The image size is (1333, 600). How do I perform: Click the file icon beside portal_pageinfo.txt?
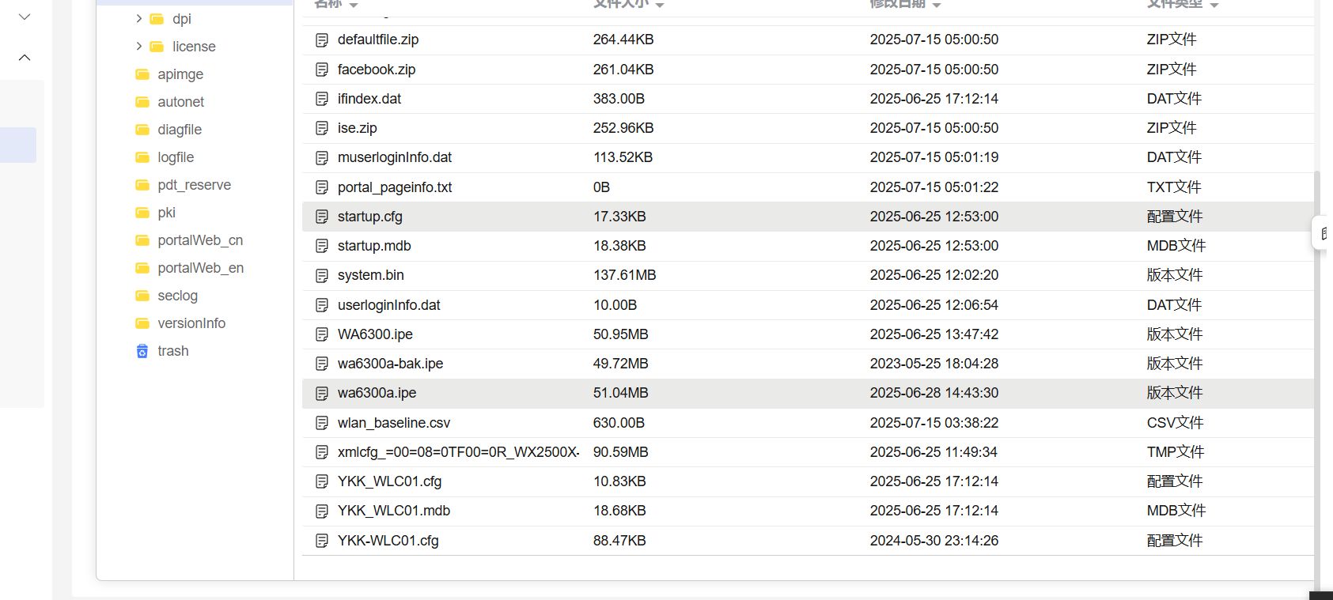coord(322,187)
